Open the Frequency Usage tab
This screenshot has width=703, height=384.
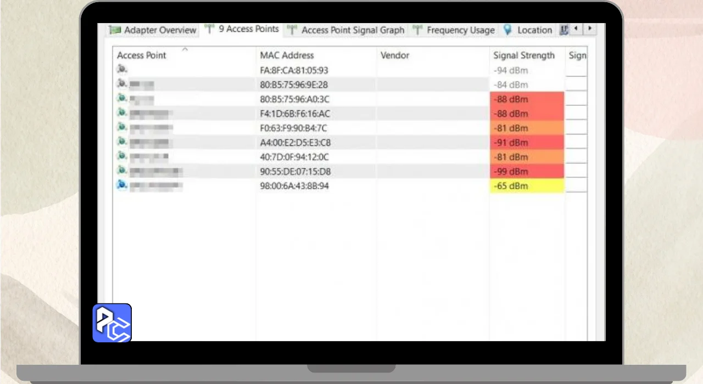pyautogui.click(x=454, y=30)
